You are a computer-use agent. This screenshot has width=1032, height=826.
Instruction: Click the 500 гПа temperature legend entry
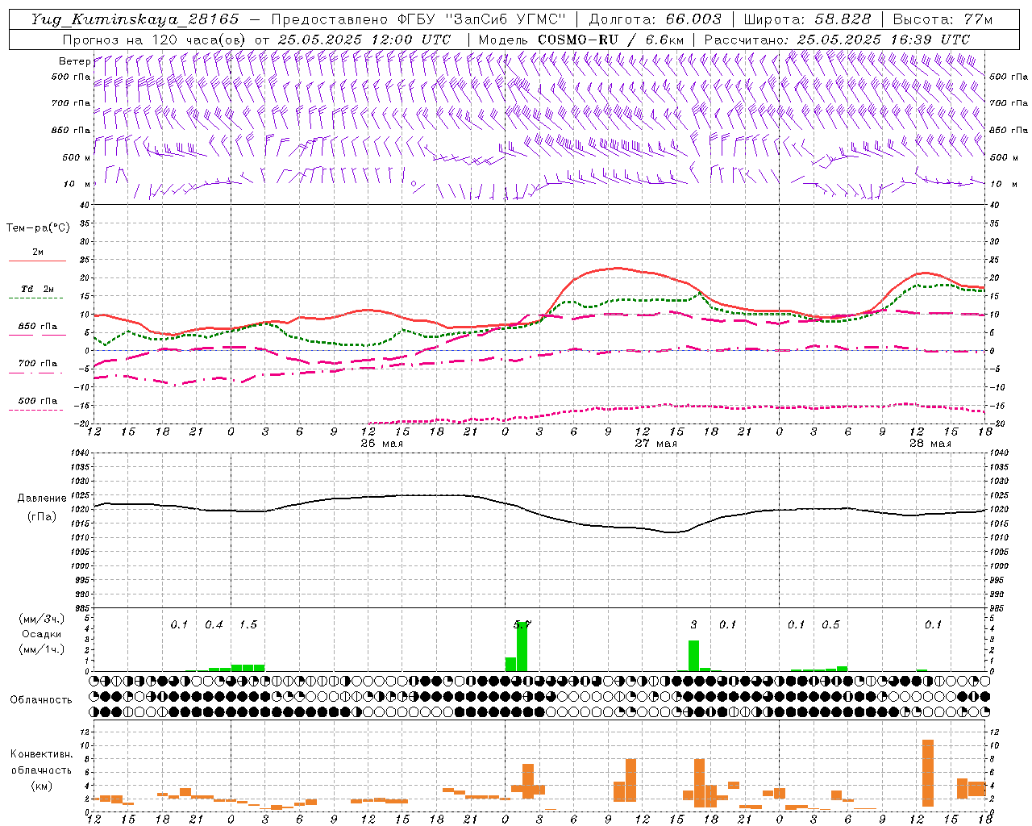click(x=37, y=401)
